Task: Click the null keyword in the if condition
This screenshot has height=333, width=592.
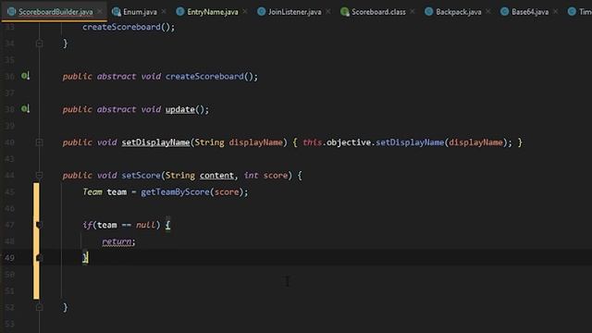Action: point(146,225)
